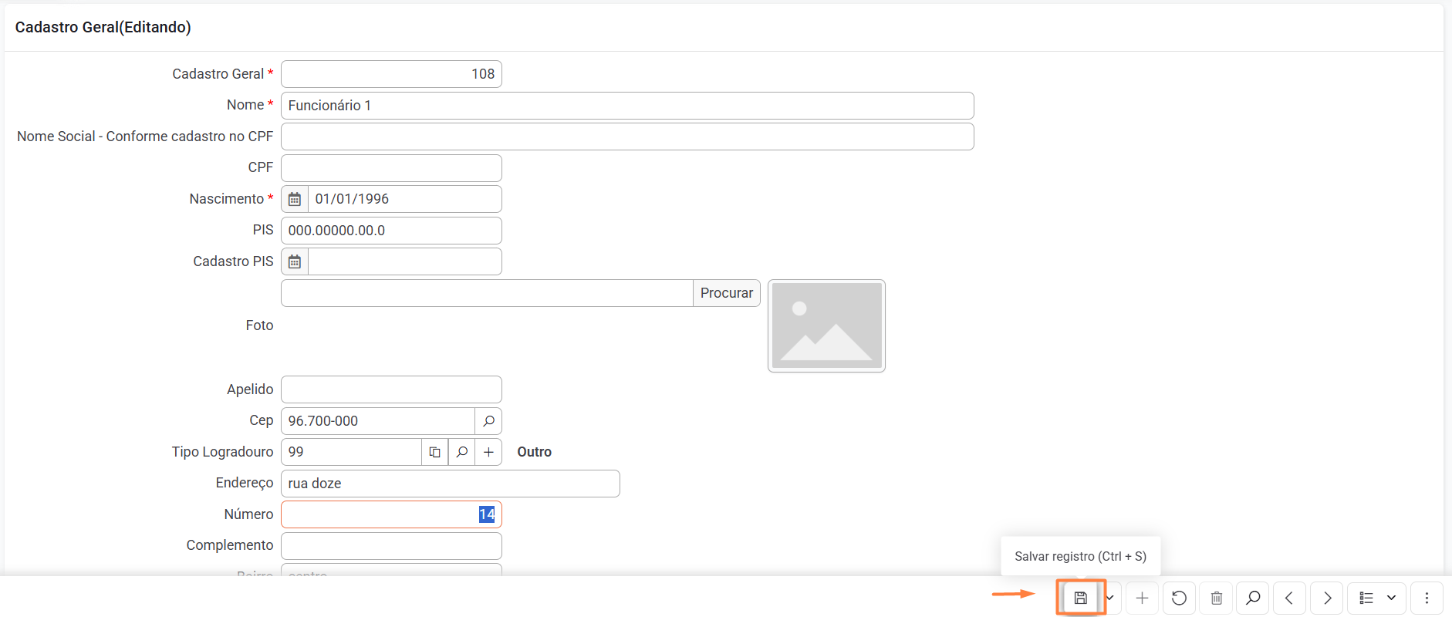Click the Foto placeholder thumbnail

(826, 325)
